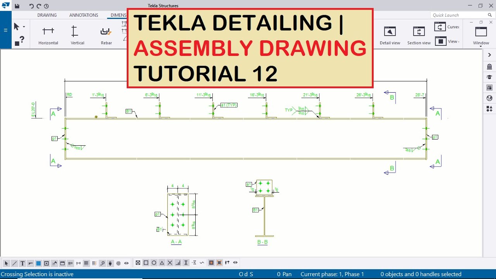
Task: Open the extensions icon in side pane
Action: [489, 109]
